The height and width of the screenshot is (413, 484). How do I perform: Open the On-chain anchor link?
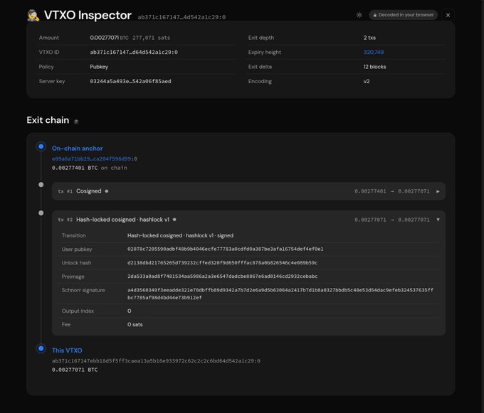point(77,149)
